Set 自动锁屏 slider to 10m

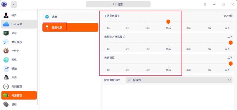point(148,70)
